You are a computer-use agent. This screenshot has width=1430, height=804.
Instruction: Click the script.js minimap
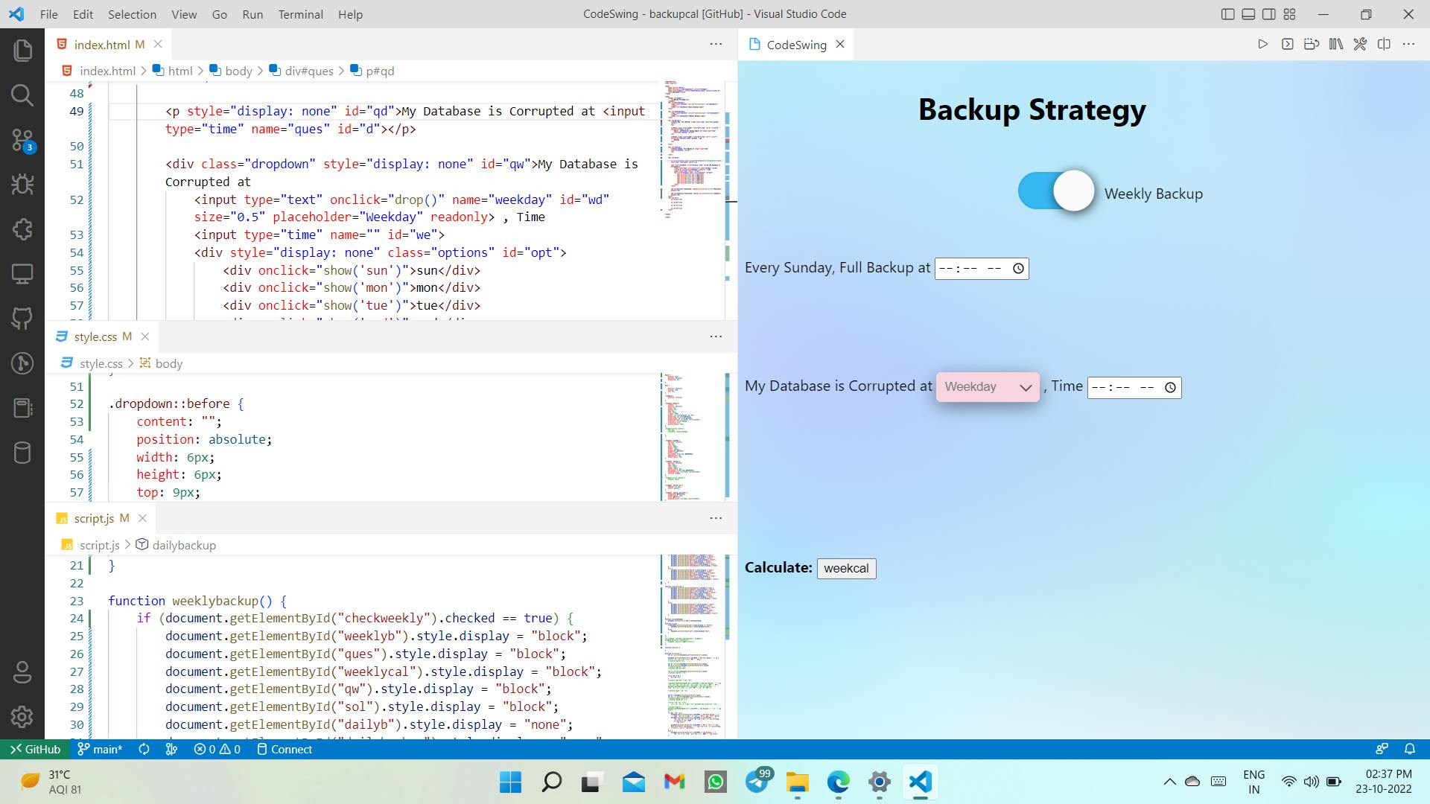[693, 645]
